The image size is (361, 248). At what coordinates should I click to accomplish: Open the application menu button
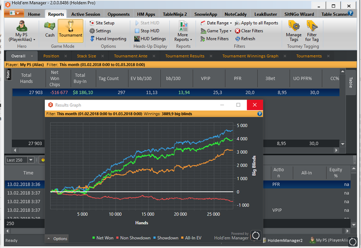14,13
